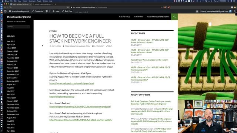Viewport: 237px width, 133px height.
Task: Open the full-stack-journey-ep001 link
Action: [x=81, y=120]
